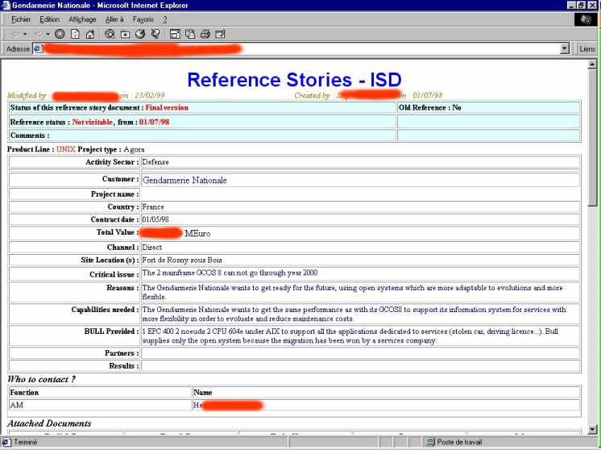Open the Favorites folder toolbar icon
This screenshot has width=601, height=450.
(125, 34)
